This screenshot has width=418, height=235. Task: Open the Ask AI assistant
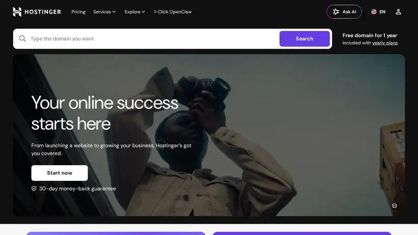click(x=344, y=12)
